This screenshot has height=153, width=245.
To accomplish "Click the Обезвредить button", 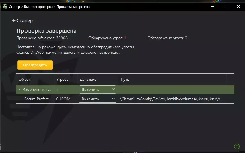I will tap(35, 65).
